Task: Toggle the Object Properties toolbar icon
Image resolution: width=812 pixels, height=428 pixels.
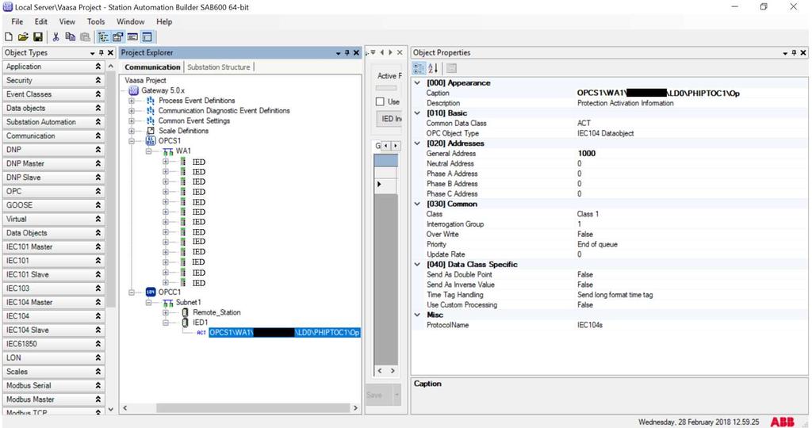Action: coord(117,36)
